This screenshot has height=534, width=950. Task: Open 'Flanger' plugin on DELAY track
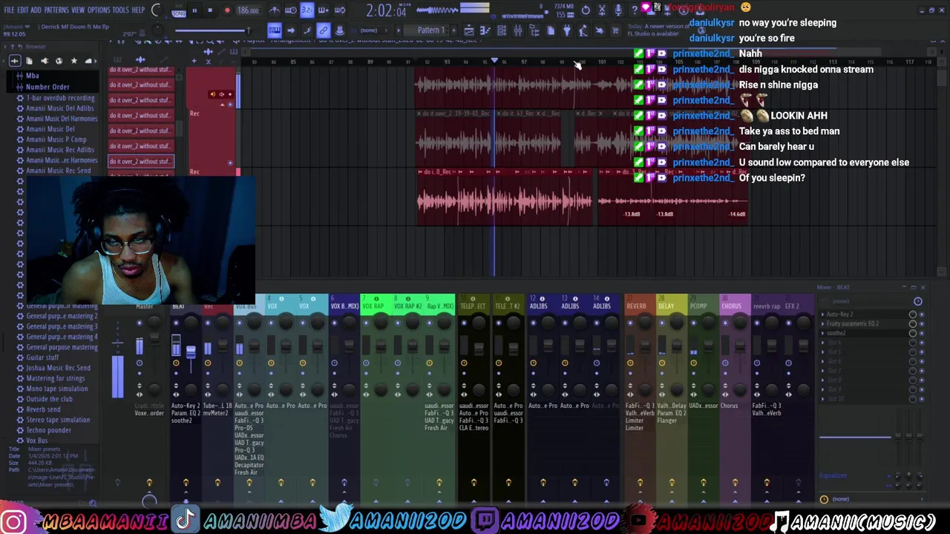666,421
